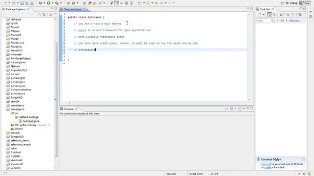Open the Next Annotation dropdown arrow
The width and height of the screenshot is (314, 176).
coord(144,3)
